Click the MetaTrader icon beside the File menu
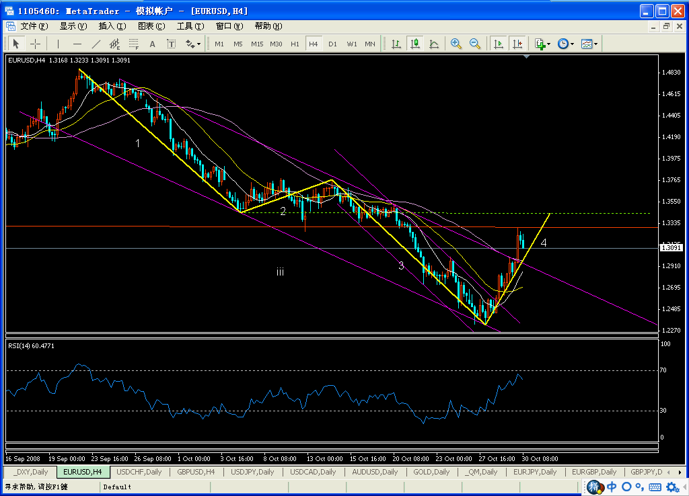The width and height of the screenshot is (689, 496). pyautogui.click(x=11, y=26)
